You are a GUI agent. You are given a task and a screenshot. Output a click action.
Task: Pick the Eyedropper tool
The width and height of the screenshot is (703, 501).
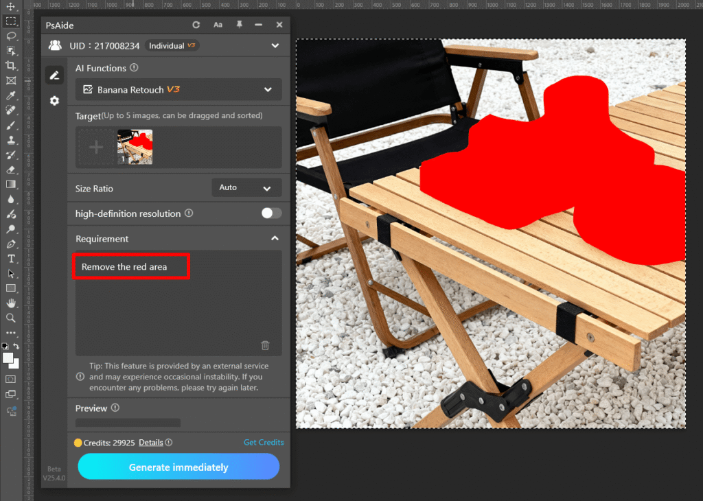click(x=11, y=95)
